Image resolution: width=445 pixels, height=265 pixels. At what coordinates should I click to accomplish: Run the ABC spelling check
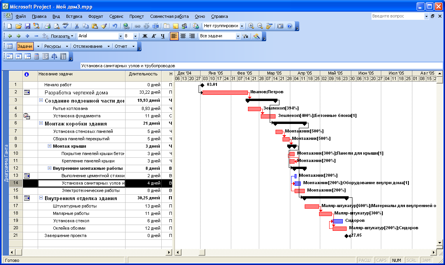[x=66, y=26]
